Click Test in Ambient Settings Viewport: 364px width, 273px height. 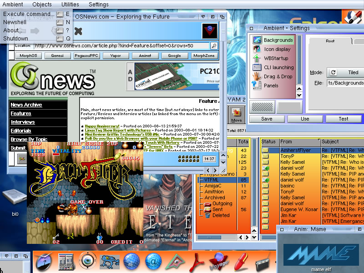point(344,119)
